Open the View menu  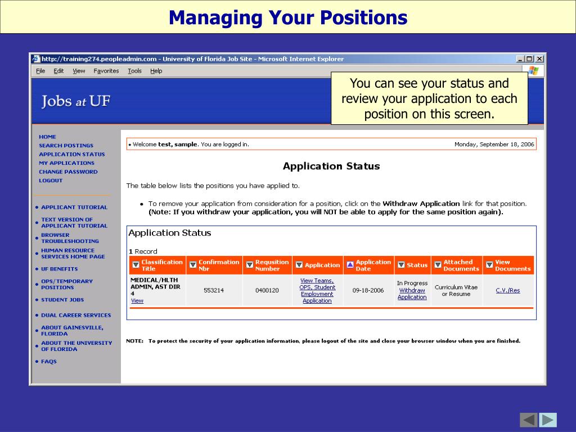(79, 71)
